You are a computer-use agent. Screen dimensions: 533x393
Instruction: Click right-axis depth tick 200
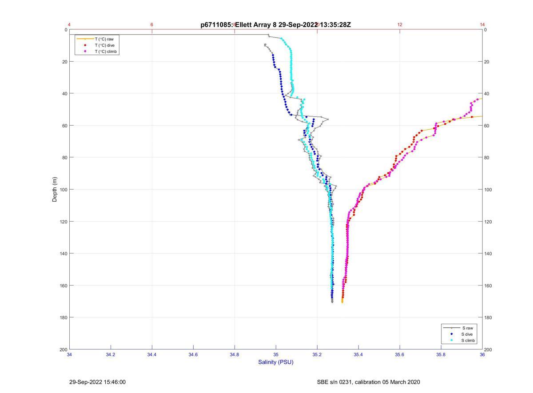pos(488,350)
